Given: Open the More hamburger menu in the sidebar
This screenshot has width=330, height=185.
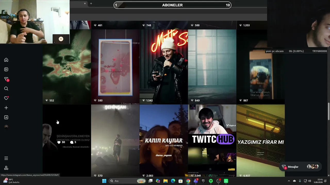Looking at the screenshot, I should pyautogui.click(x=6, y=158).
